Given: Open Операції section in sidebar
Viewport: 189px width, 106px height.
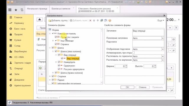Looking at the screenshot, I should (18, 69).
